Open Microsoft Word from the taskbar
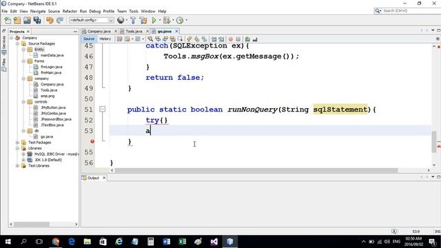The image size is (441, 248). [166, 242]
